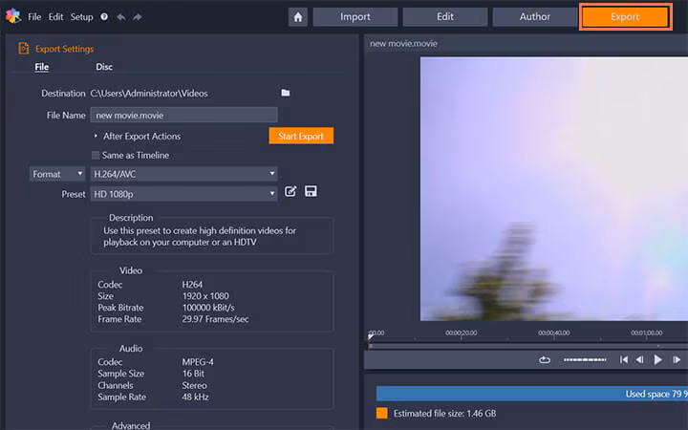Open the Setup menu
Image resolution: width=688 pixels, height=430 pixels.
81,16
